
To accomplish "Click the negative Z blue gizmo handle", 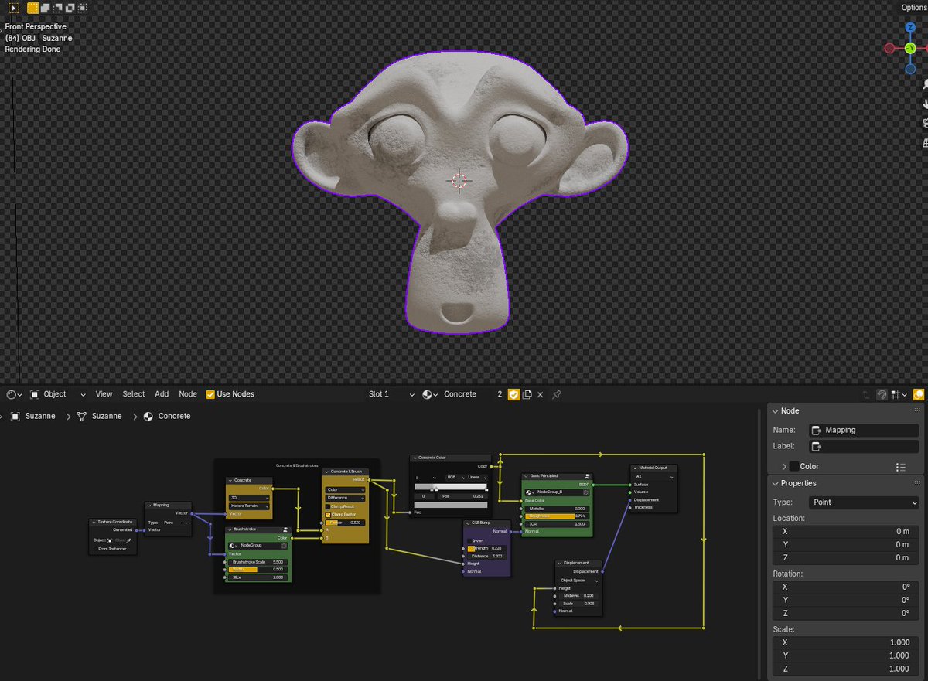I will pyautogui.click(x=910, y=68).
